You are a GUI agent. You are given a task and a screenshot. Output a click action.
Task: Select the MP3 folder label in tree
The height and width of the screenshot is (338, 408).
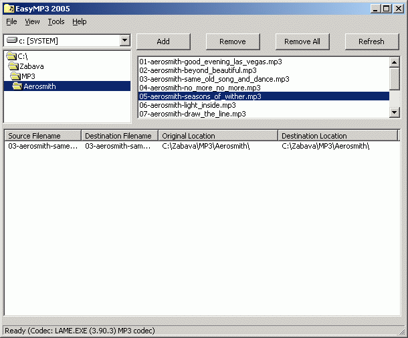coord(28,76)
